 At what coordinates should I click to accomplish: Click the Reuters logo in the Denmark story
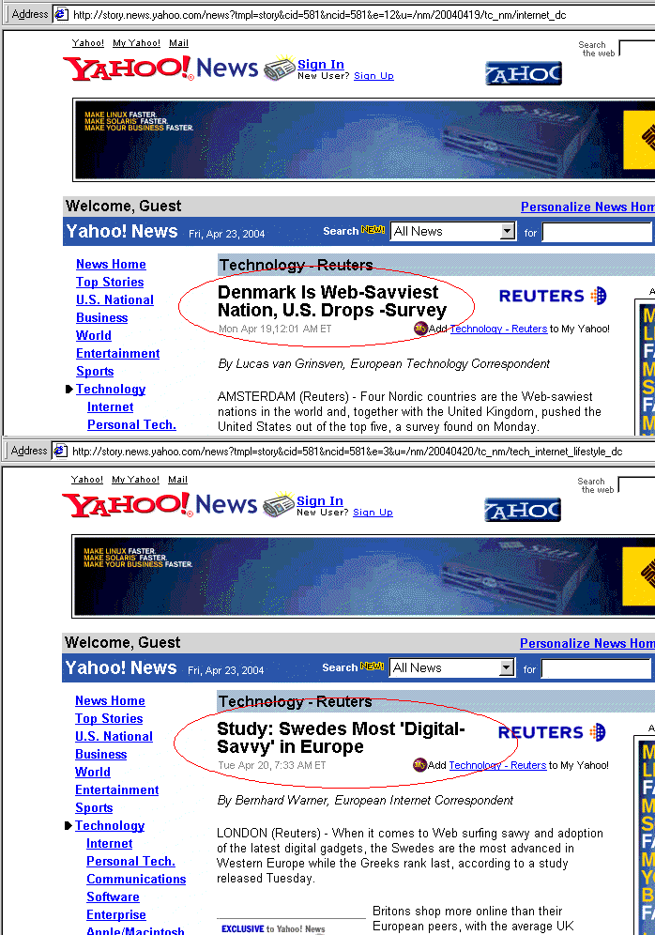coord(553,296)
